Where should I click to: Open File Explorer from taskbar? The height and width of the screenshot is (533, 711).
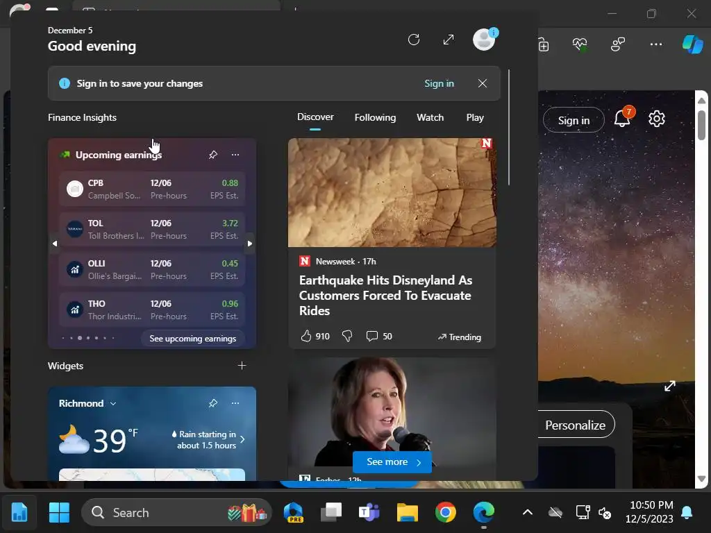[407, 513]
